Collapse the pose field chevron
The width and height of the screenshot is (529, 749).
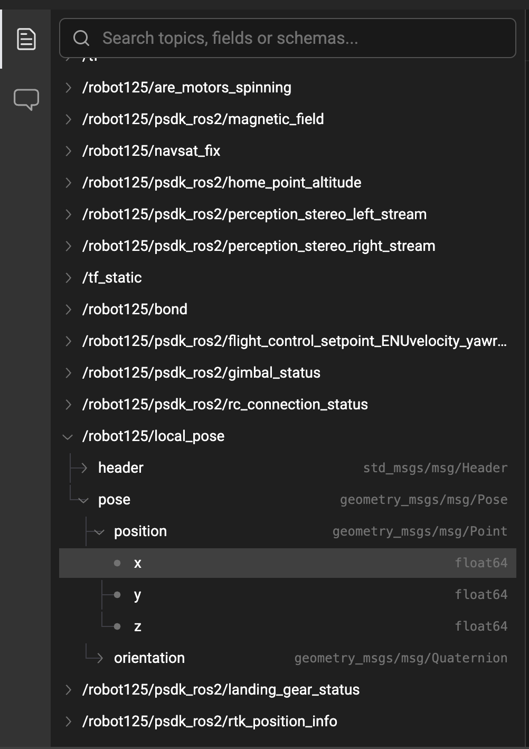pyautogui.click(x=83, y=500)
